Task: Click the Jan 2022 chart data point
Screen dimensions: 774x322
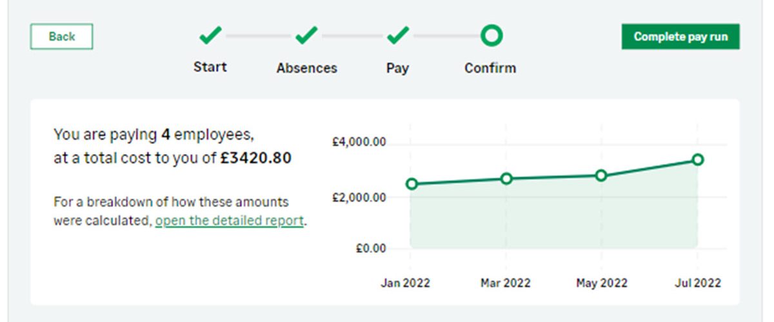Action: pyautogui.click(x=412, y=184)
